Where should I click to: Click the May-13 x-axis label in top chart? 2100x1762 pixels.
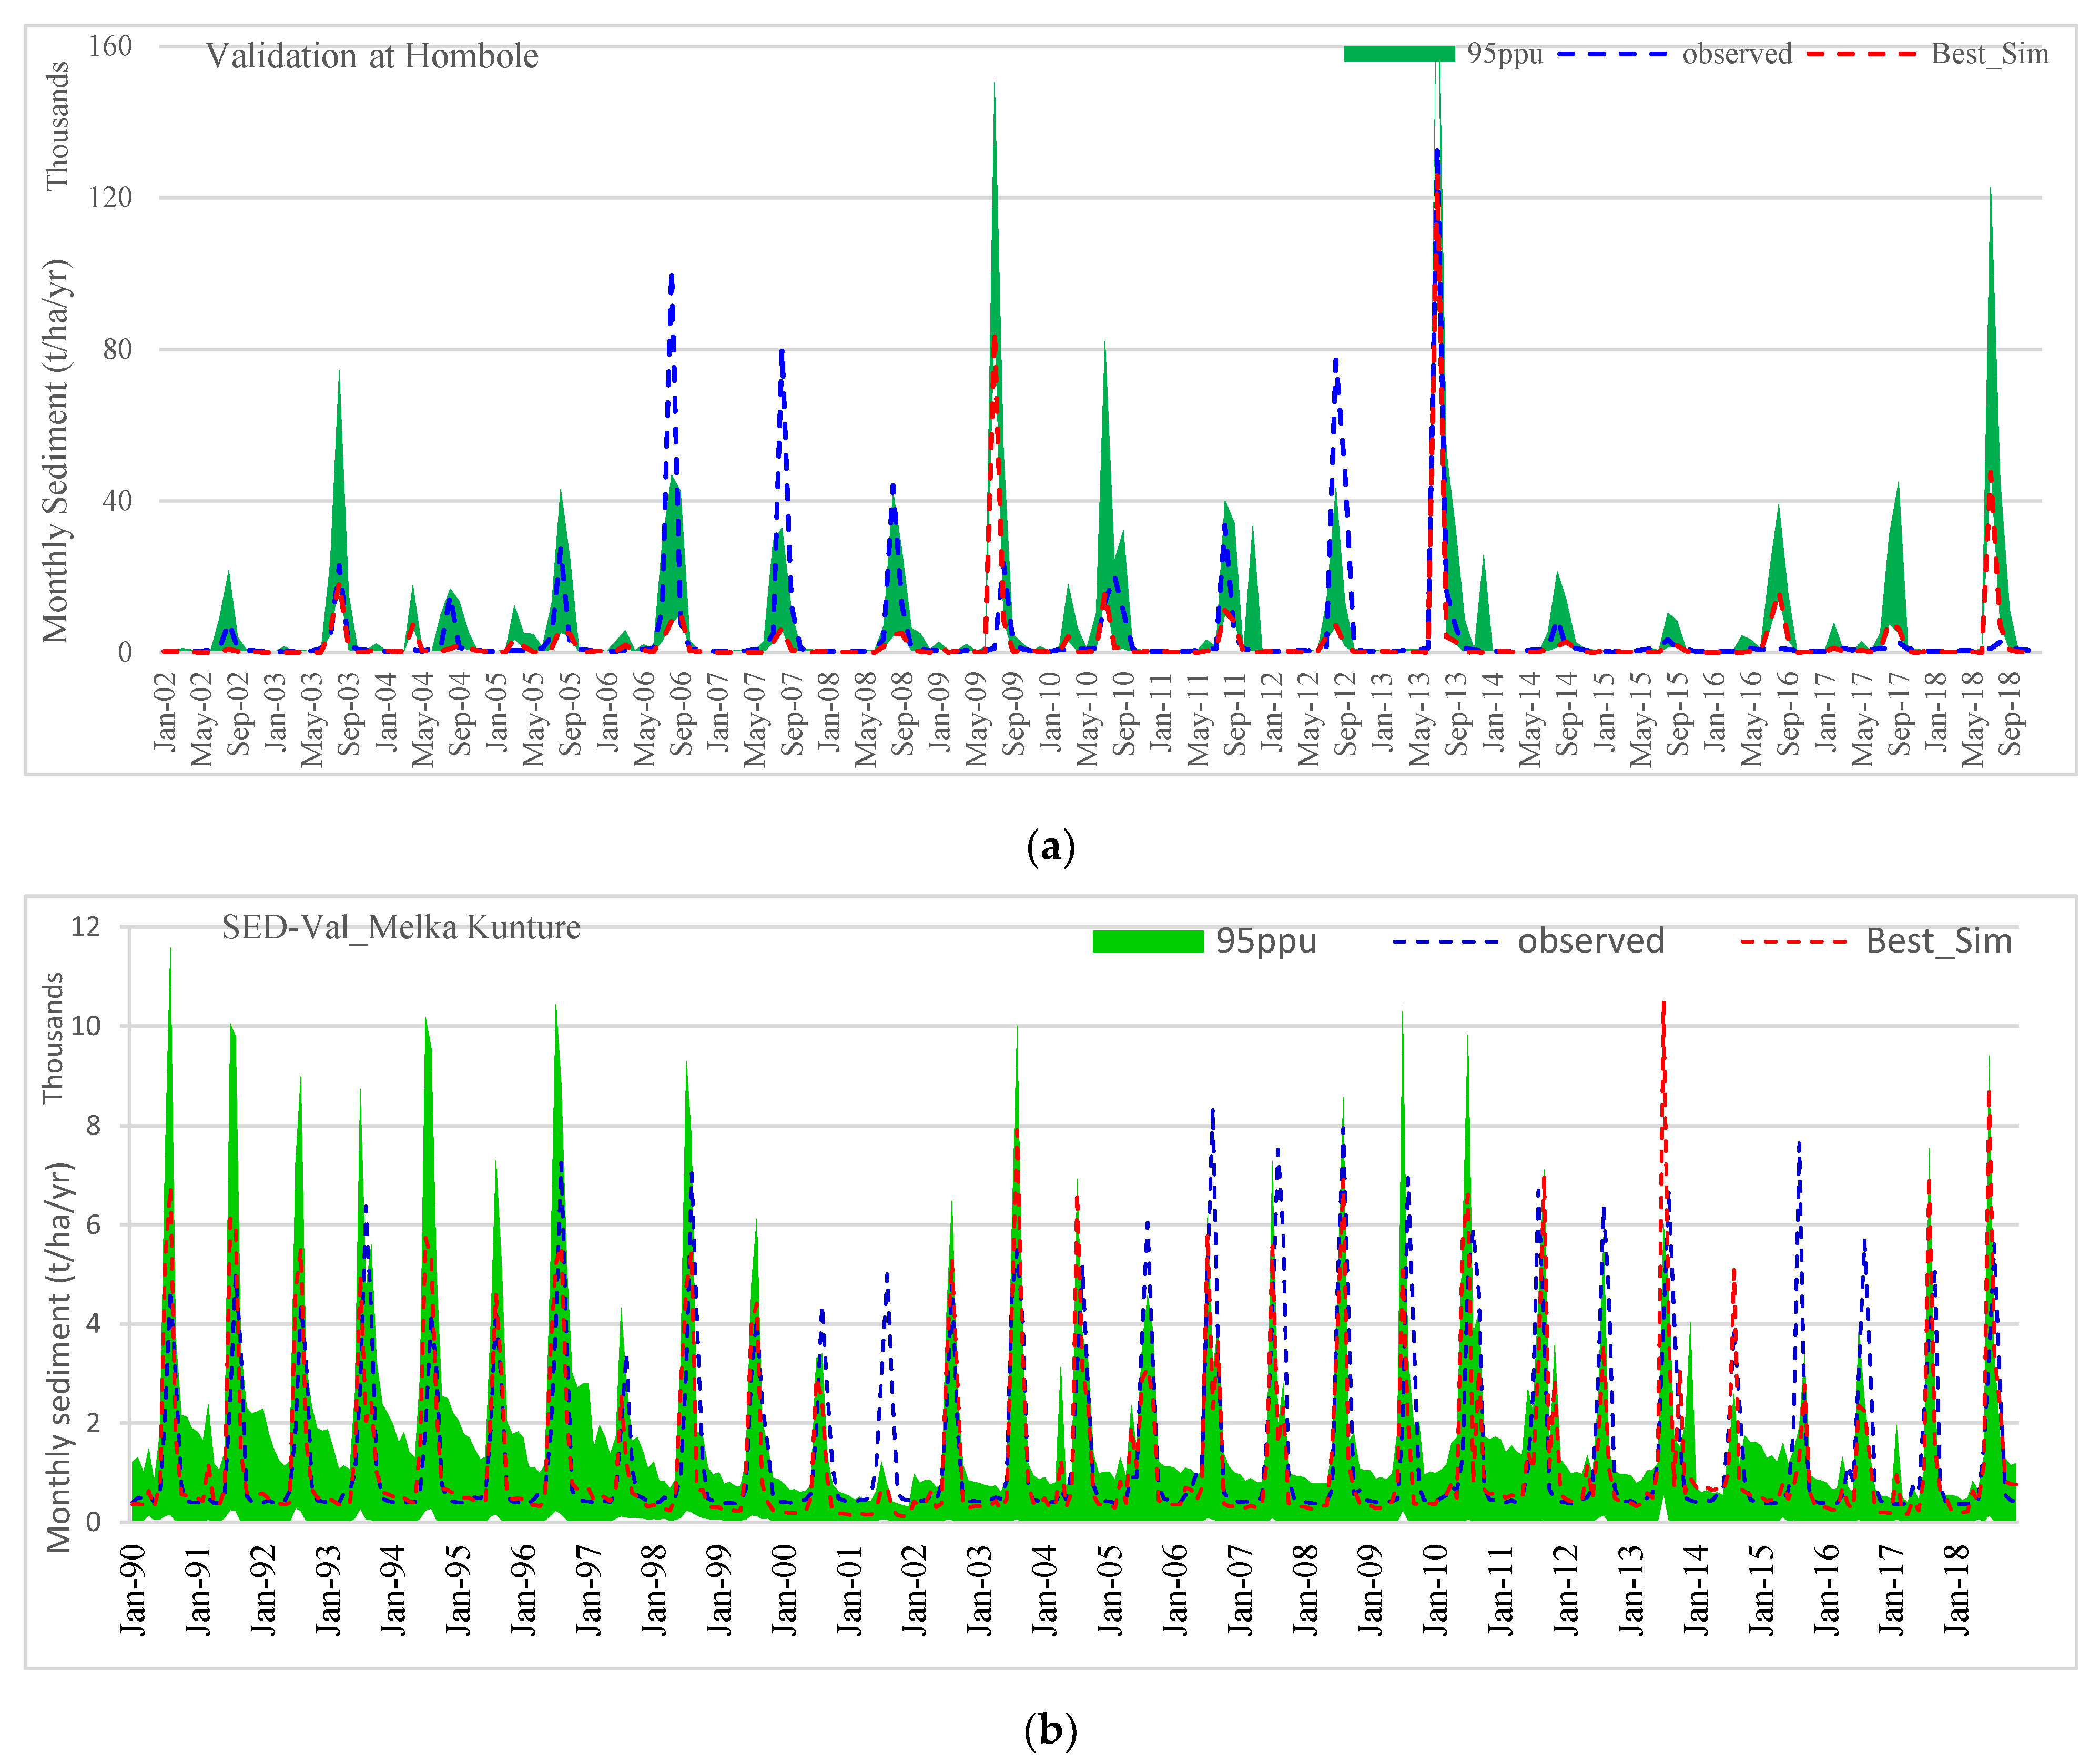click(1420, 719)
